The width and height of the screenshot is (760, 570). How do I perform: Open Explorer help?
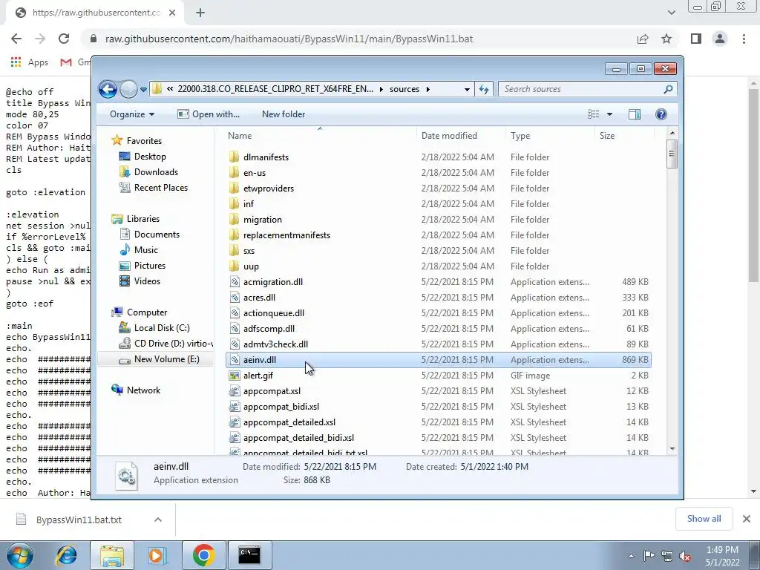[661, 114]
